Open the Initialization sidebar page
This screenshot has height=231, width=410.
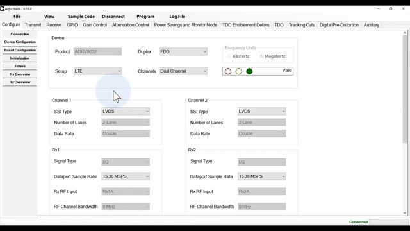pos(20,58)
